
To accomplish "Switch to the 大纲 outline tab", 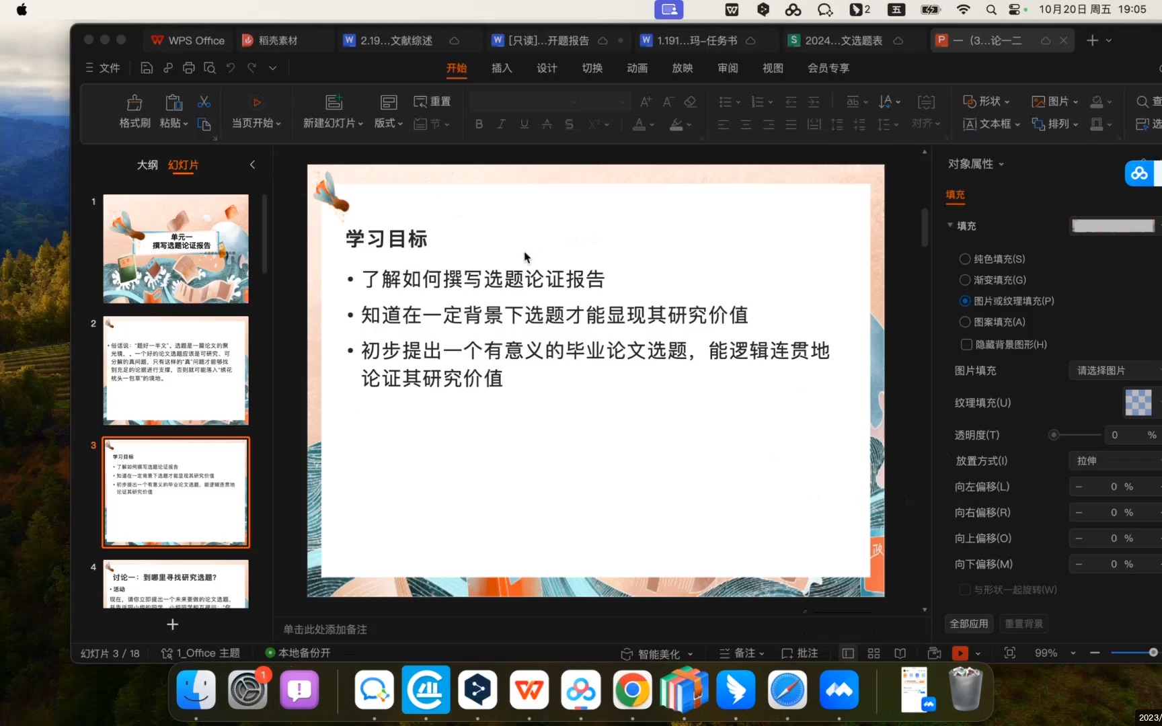I will pyautogui.click(x=147, y=165).
